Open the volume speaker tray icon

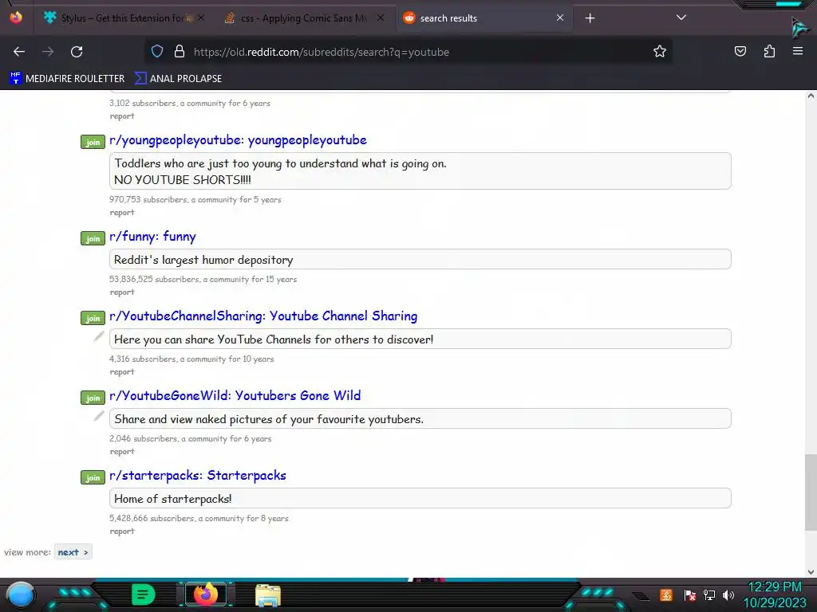pyautogui.click(x=728, y=595)
